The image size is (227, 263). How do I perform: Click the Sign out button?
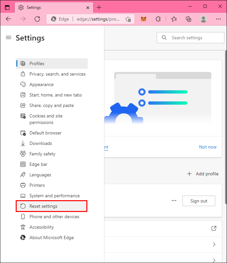click(x=199, y=201)
